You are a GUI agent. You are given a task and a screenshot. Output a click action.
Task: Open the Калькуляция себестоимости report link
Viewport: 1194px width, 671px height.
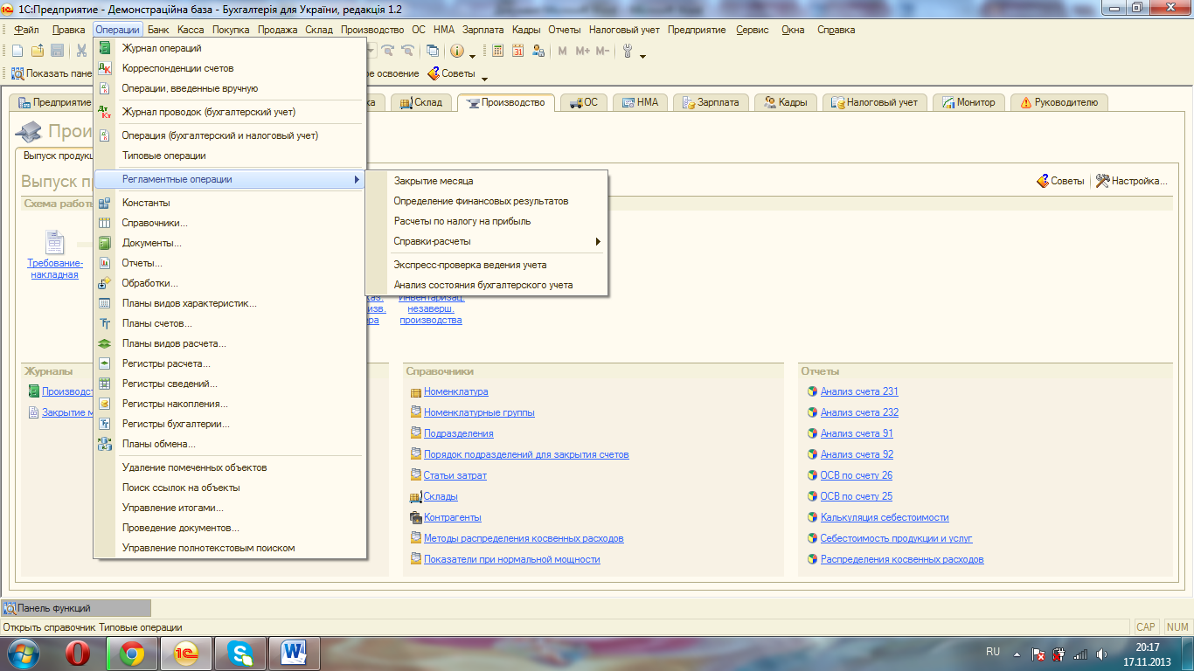pyautogui.click(x=885, y=517)
